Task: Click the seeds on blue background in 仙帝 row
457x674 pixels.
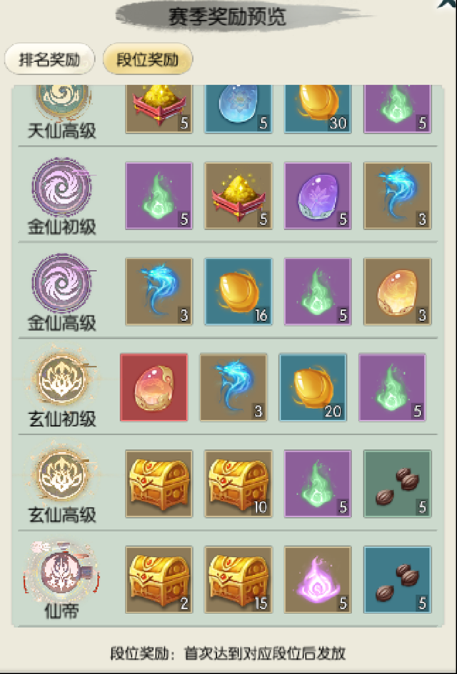Action: pyautogui.click(x=397, y=580)
